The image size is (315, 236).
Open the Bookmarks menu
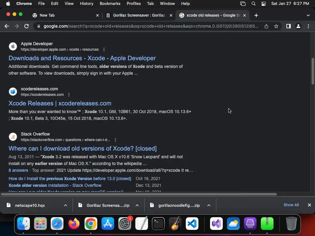pos(110,4)
